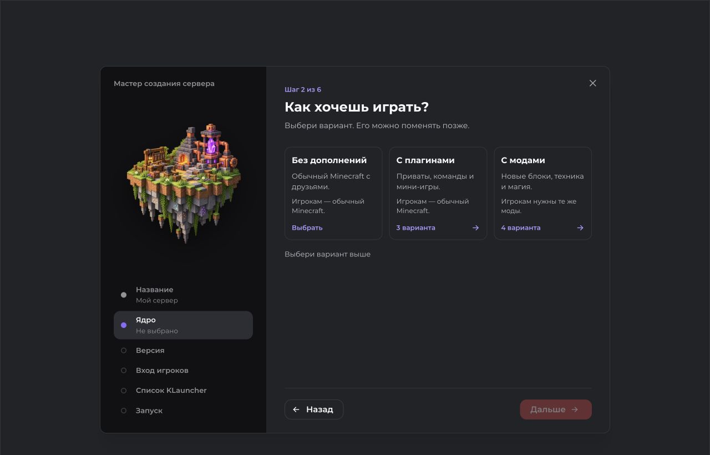
Task: Jump to the "Запуск" step
Action: pyautogui.click(x=183, y=411)
